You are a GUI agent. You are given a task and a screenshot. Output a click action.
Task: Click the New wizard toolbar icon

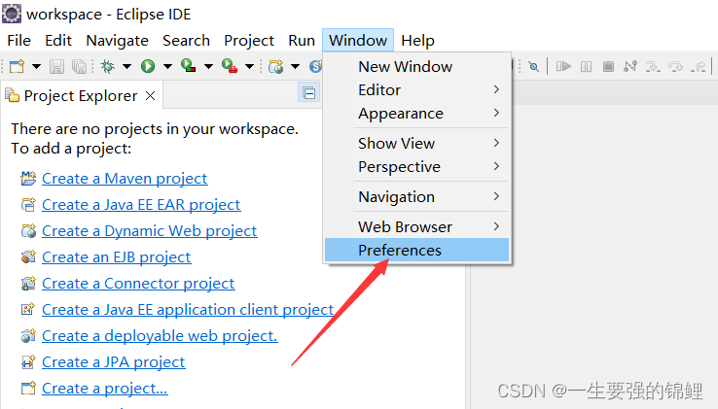click(18, 67)
